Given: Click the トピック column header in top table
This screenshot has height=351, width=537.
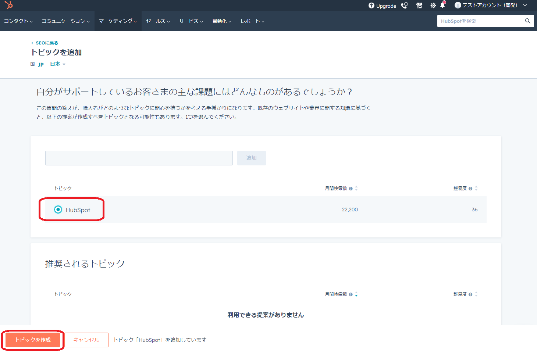Looking at the screenshot, I should tap(63, 188).
